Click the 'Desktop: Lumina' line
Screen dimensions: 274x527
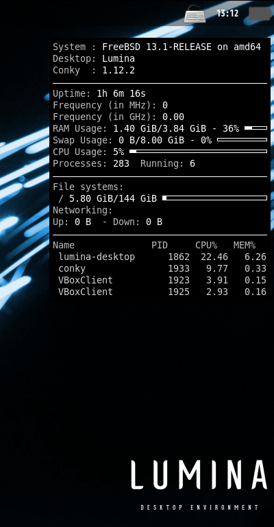[x=94, y=59]
